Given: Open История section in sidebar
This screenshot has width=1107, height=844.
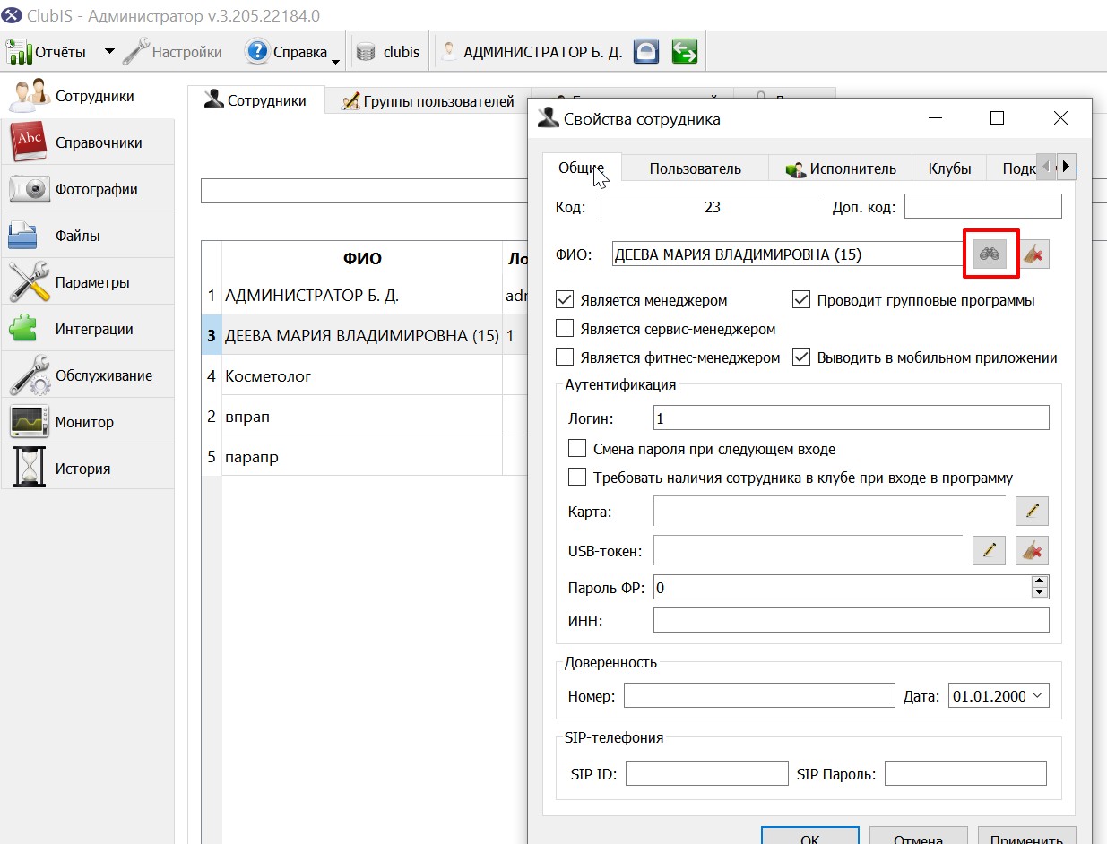Looking at the screenshot, I should click(x=88, y=469).
